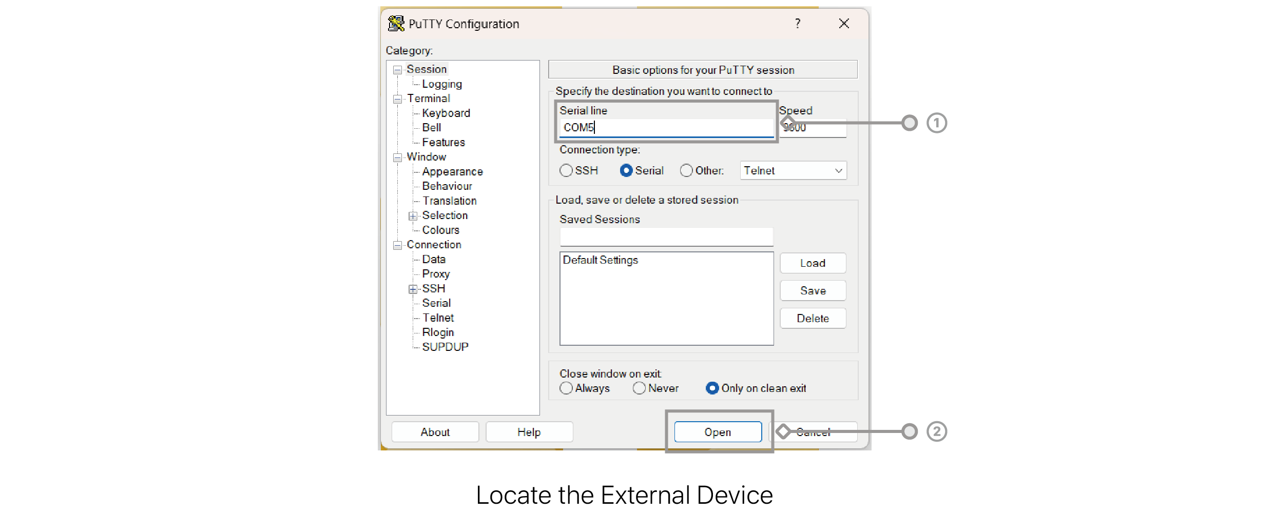Go to the Colours settings category
The height and width of the screenshot is (513, 1274).
click(440, 230)
